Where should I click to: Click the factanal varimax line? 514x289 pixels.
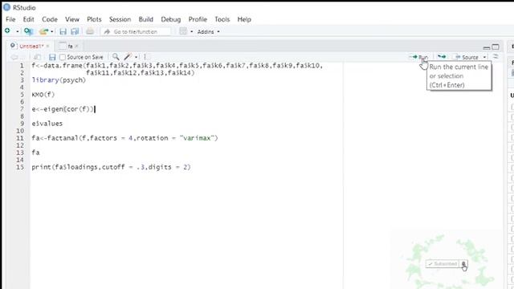click(124, 138)
